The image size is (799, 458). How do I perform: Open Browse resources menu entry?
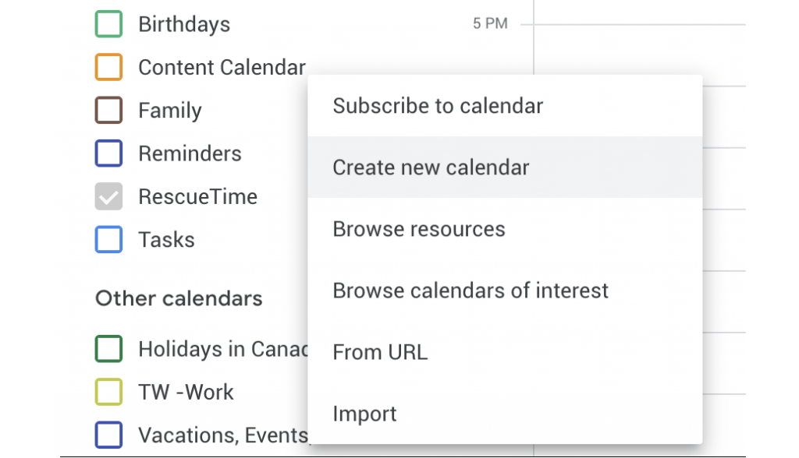[x=419, y=229]
